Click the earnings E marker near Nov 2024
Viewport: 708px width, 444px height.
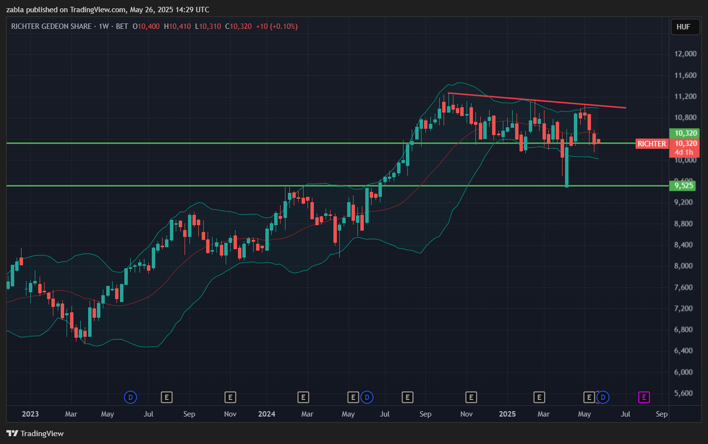tap(471, 397)
